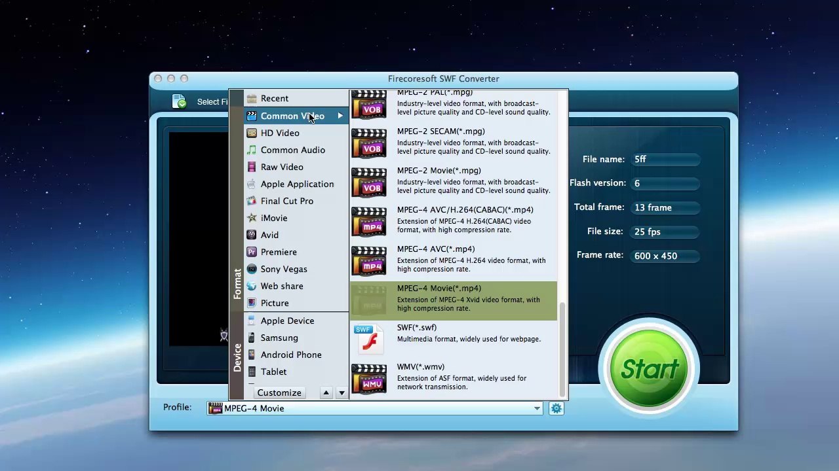Click the Select File toolbar icon

[179, 101]
